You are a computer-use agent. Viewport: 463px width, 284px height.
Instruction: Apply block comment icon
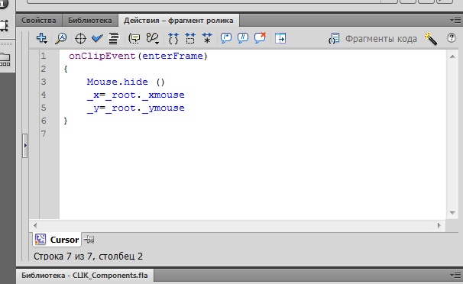226,38
